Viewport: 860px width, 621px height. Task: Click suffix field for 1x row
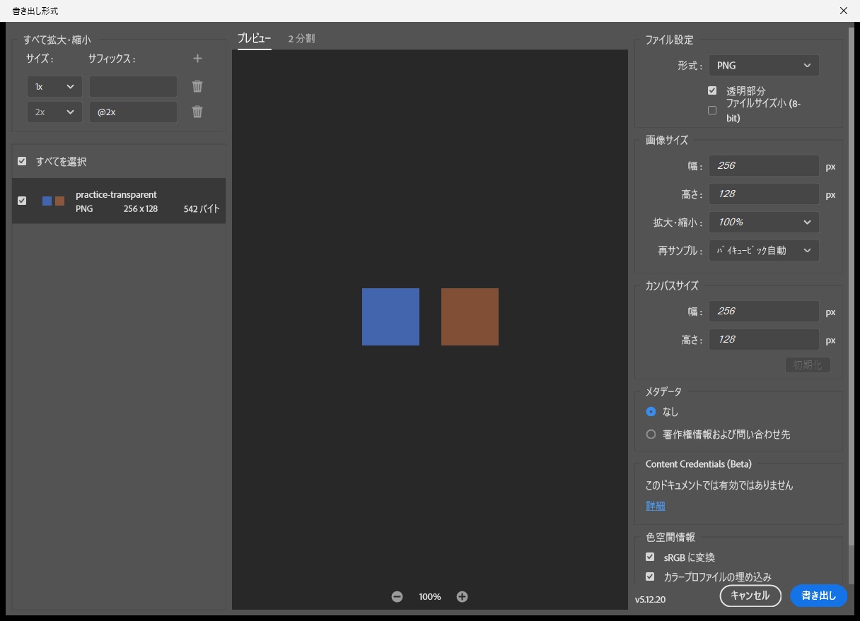[x=133, y=86]
